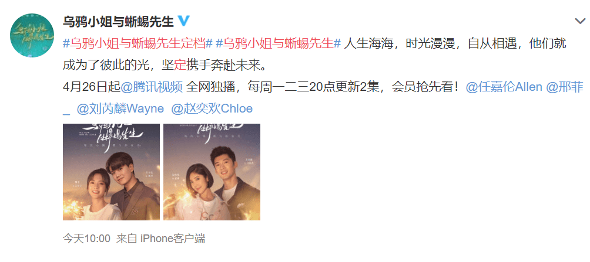Click the red highlighted 定 in 坚定
This screenshot has height=262, width=590.
180,66
